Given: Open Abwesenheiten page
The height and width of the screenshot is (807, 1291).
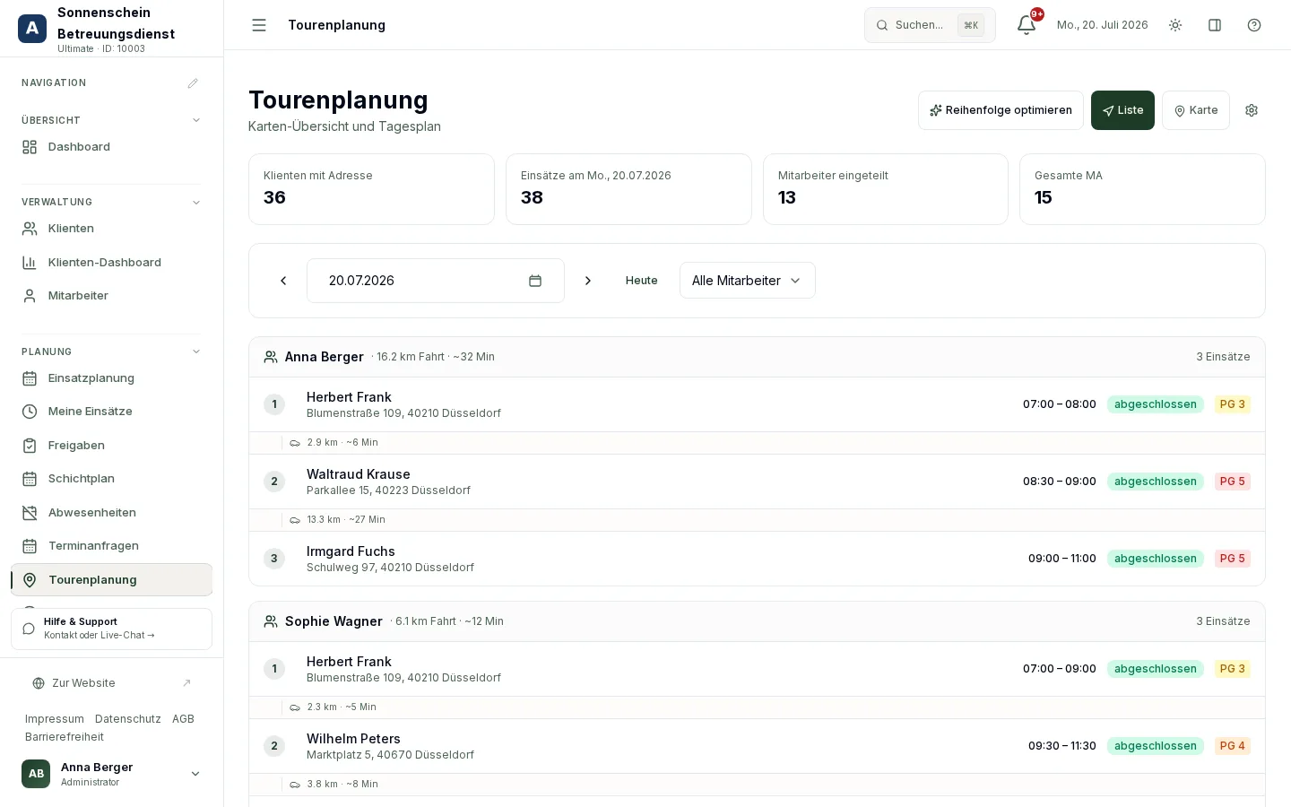Looking at the screenshot, I should coord(111,513).
